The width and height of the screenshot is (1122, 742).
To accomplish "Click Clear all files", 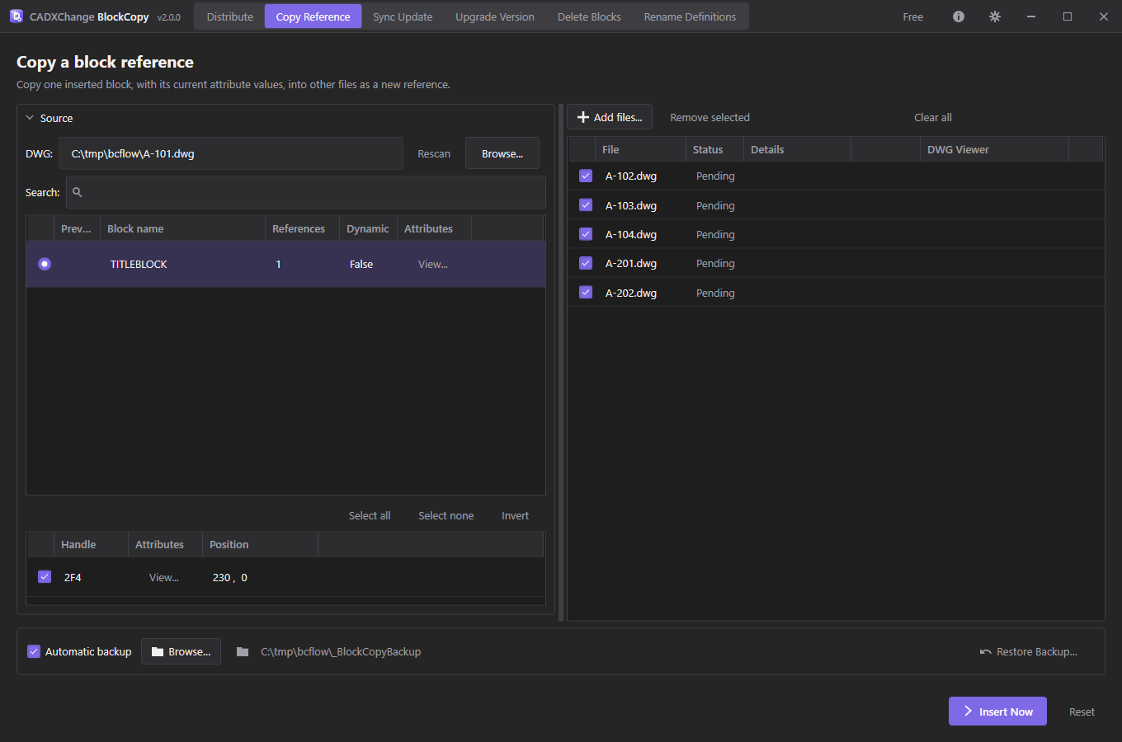I will (932, 117).
